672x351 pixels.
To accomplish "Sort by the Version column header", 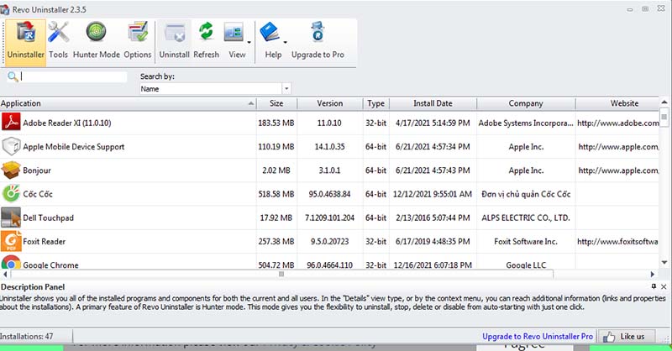I will (329, 103).
